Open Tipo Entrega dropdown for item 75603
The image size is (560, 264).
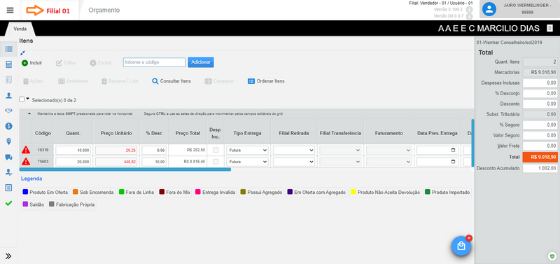247,162
